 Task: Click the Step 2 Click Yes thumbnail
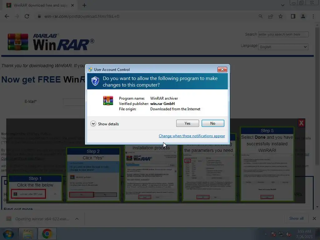[93, 174]
